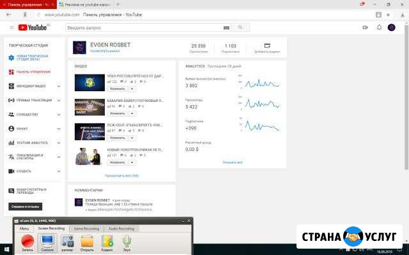Image resolution: width=409 pixels, height=255 pixels.
Task: Expand the "Канал" section chevron
Action: (x=59, y=129)
